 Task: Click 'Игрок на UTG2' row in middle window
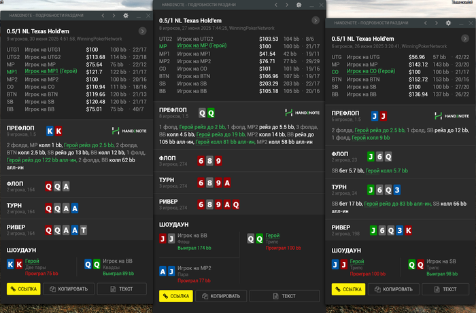(x=239, y=39)
